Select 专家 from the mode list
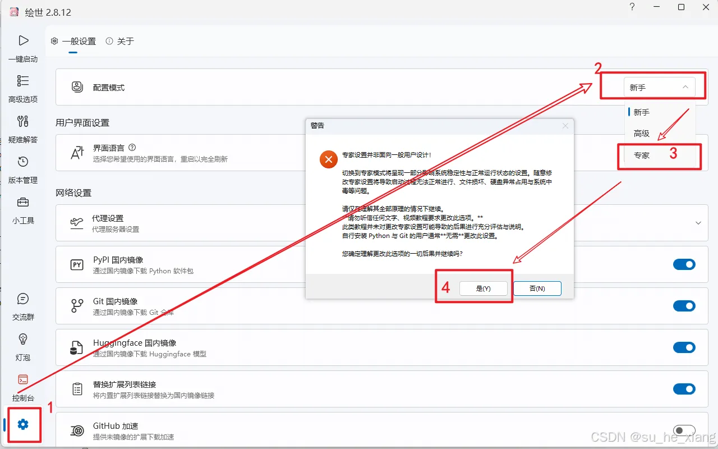 point(641,155)
